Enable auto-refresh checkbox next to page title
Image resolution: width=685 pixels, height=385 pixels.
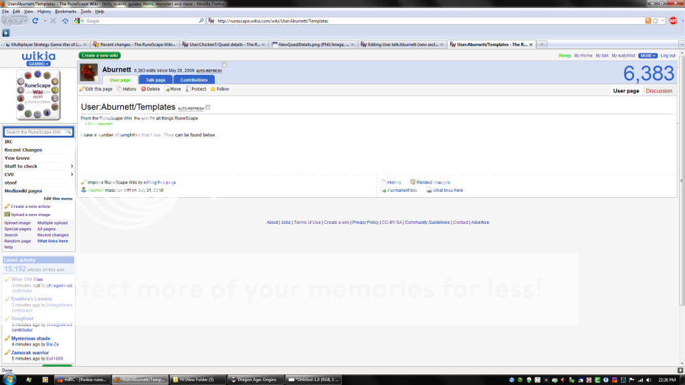coord(208,107)
